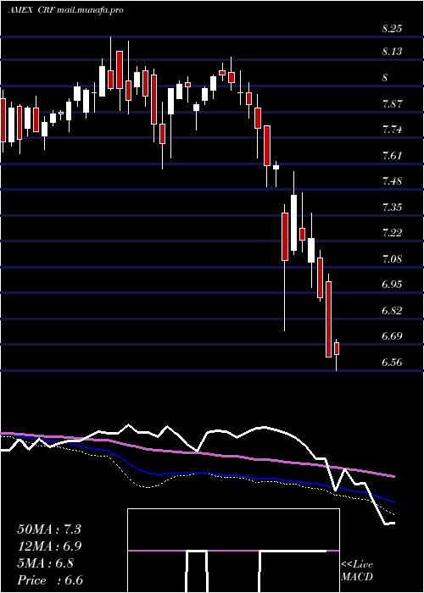Screen dimensions: 424x593
Task: Click the tall red candle spanning 6.95 to 6.62
Action: (329, 319)
